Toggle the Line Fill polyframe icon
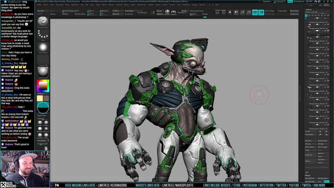Image resolution: width=334 pixels, height=188 pixels. (x=223, y=12)
